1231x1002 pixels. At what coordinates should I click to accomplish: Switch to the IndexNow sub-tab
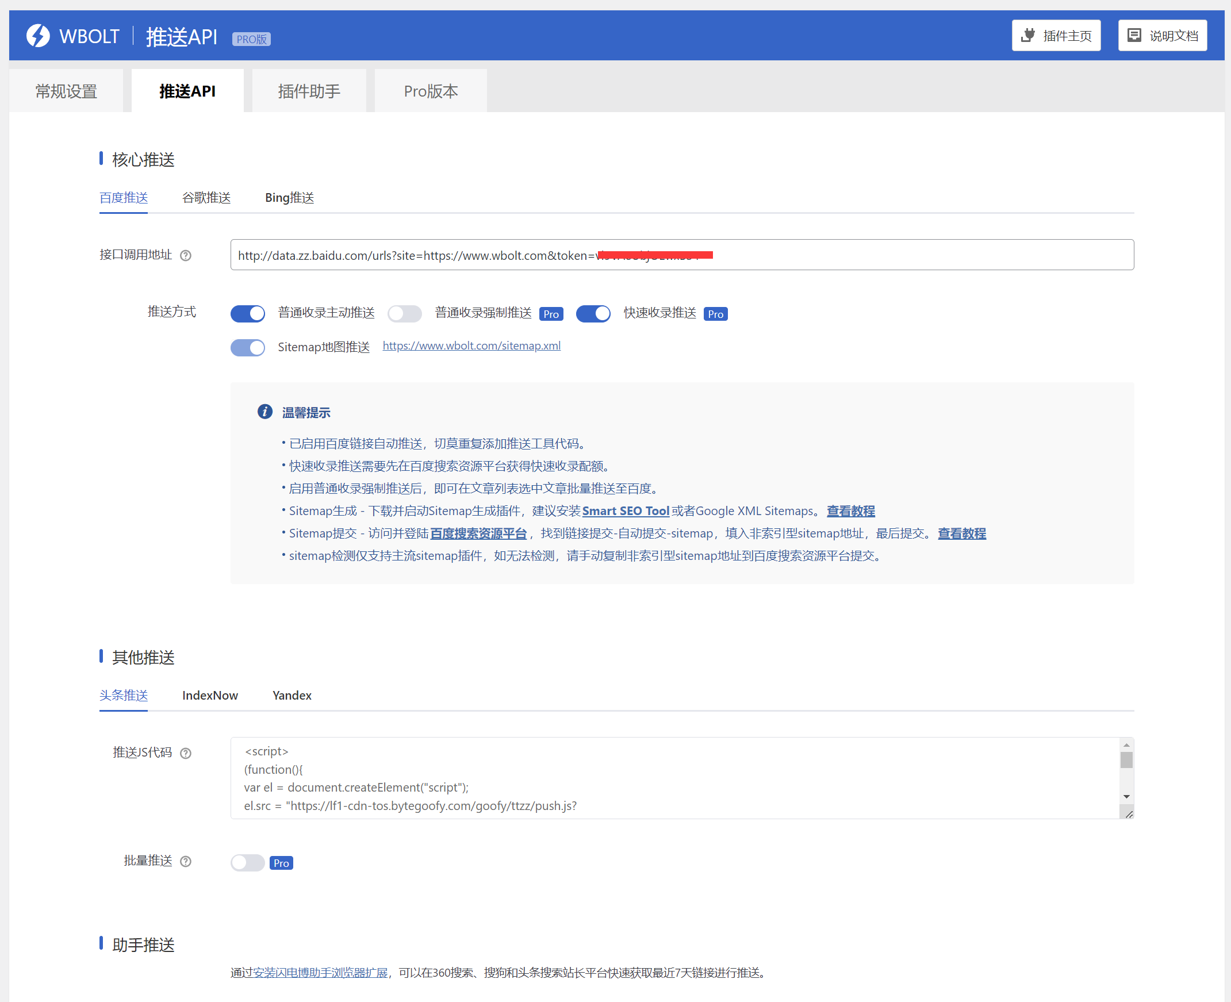click(x=210, y=696)
